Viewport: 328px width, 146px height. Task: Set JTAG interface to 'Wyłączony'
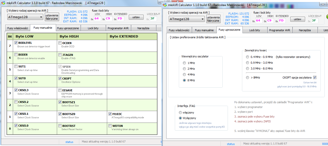180,118
